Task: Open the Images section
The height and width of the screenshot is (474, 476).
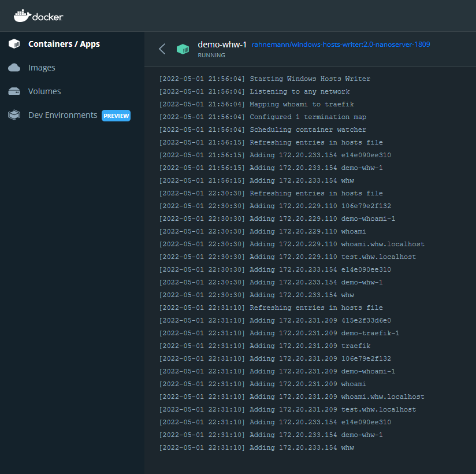Action: pyautogui.click(x=42, y=68)
